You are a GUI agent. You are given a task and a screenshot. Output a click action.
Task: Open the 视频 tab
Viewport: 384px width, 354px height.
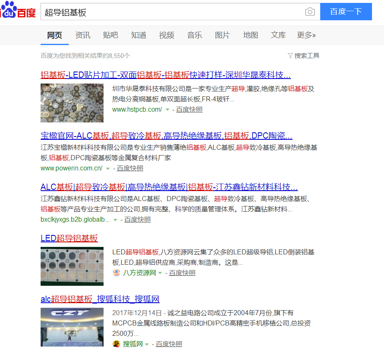click(x=166, y=35)
